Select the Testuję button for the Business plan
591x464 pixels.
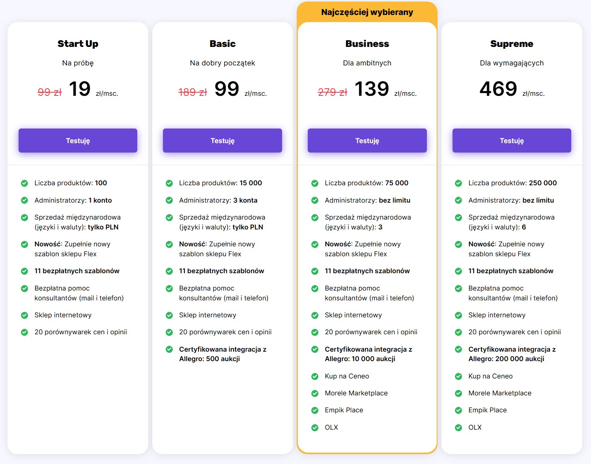pos(367,140)
